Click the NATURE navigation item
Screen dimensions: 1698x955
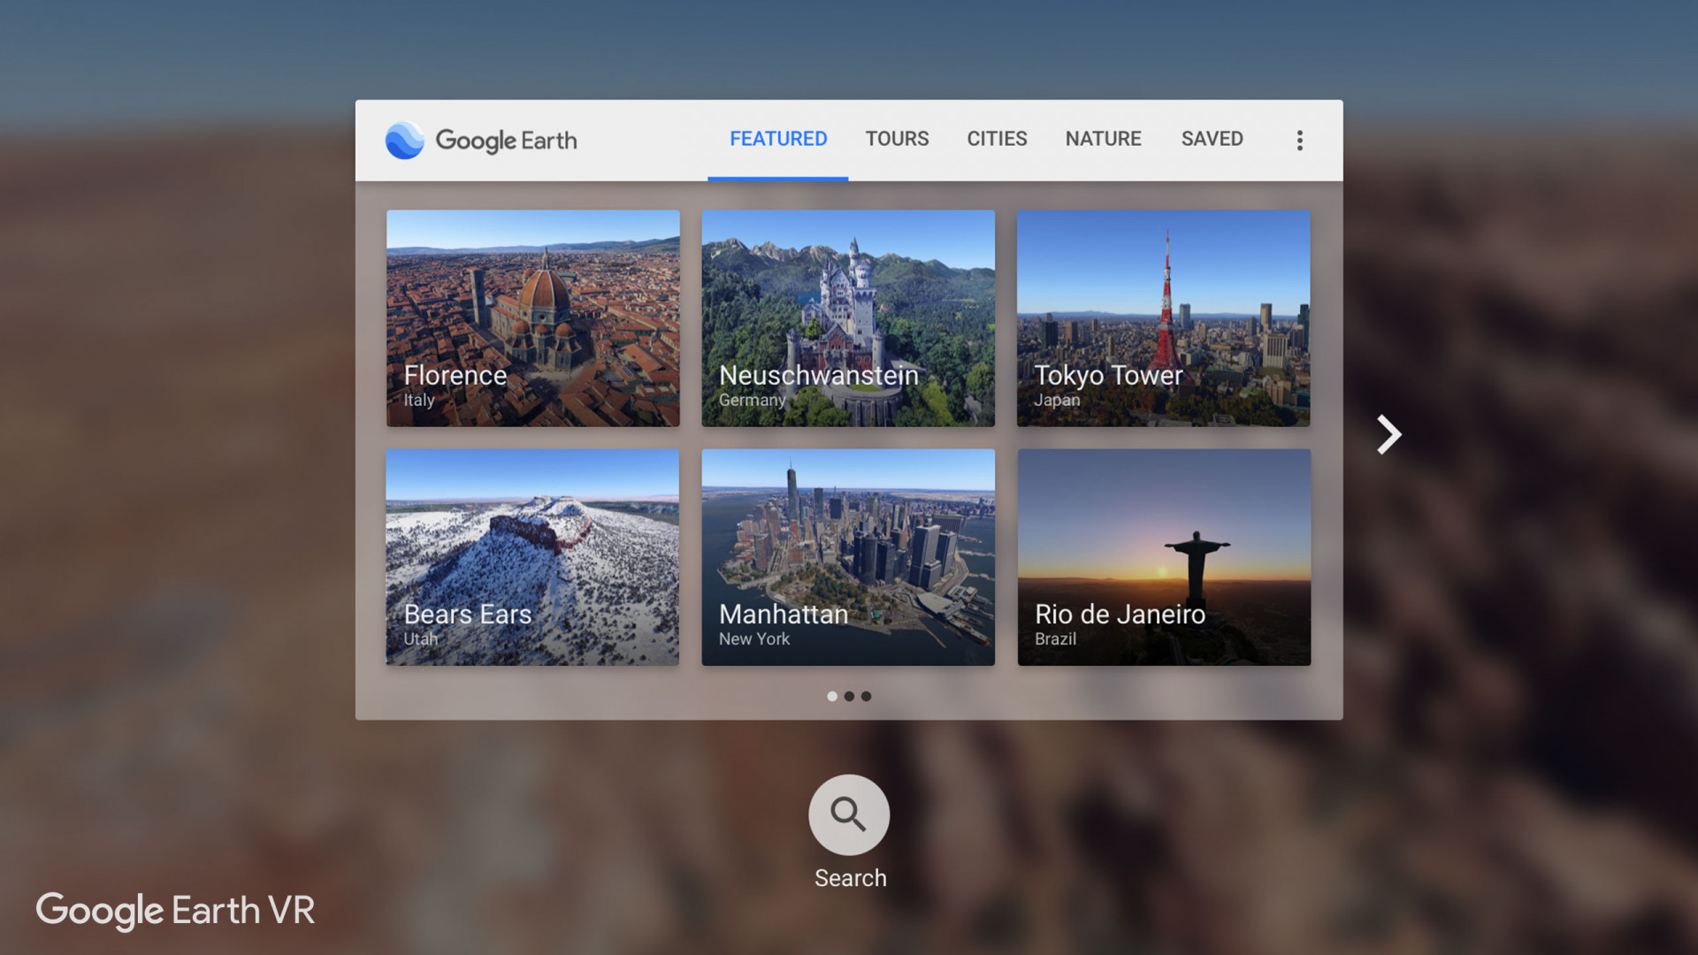click(x=1103, y=139)
